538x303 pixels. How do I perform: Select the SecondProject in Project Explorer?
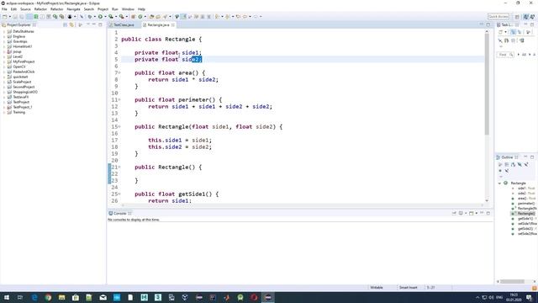24,87
